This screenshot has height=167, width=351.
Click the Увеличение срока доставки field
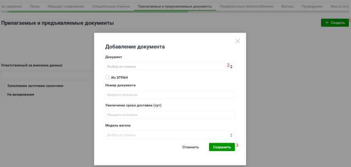point(170,115)
